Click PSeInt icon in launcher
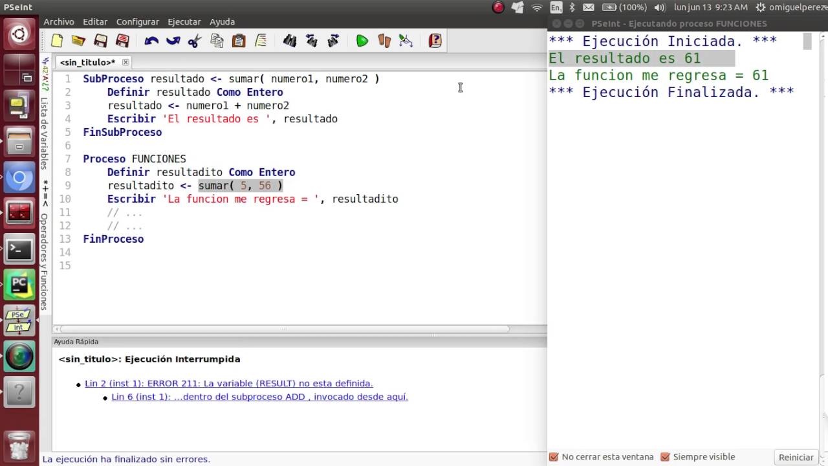The image size is (828, 466). (x=19, y=321)
